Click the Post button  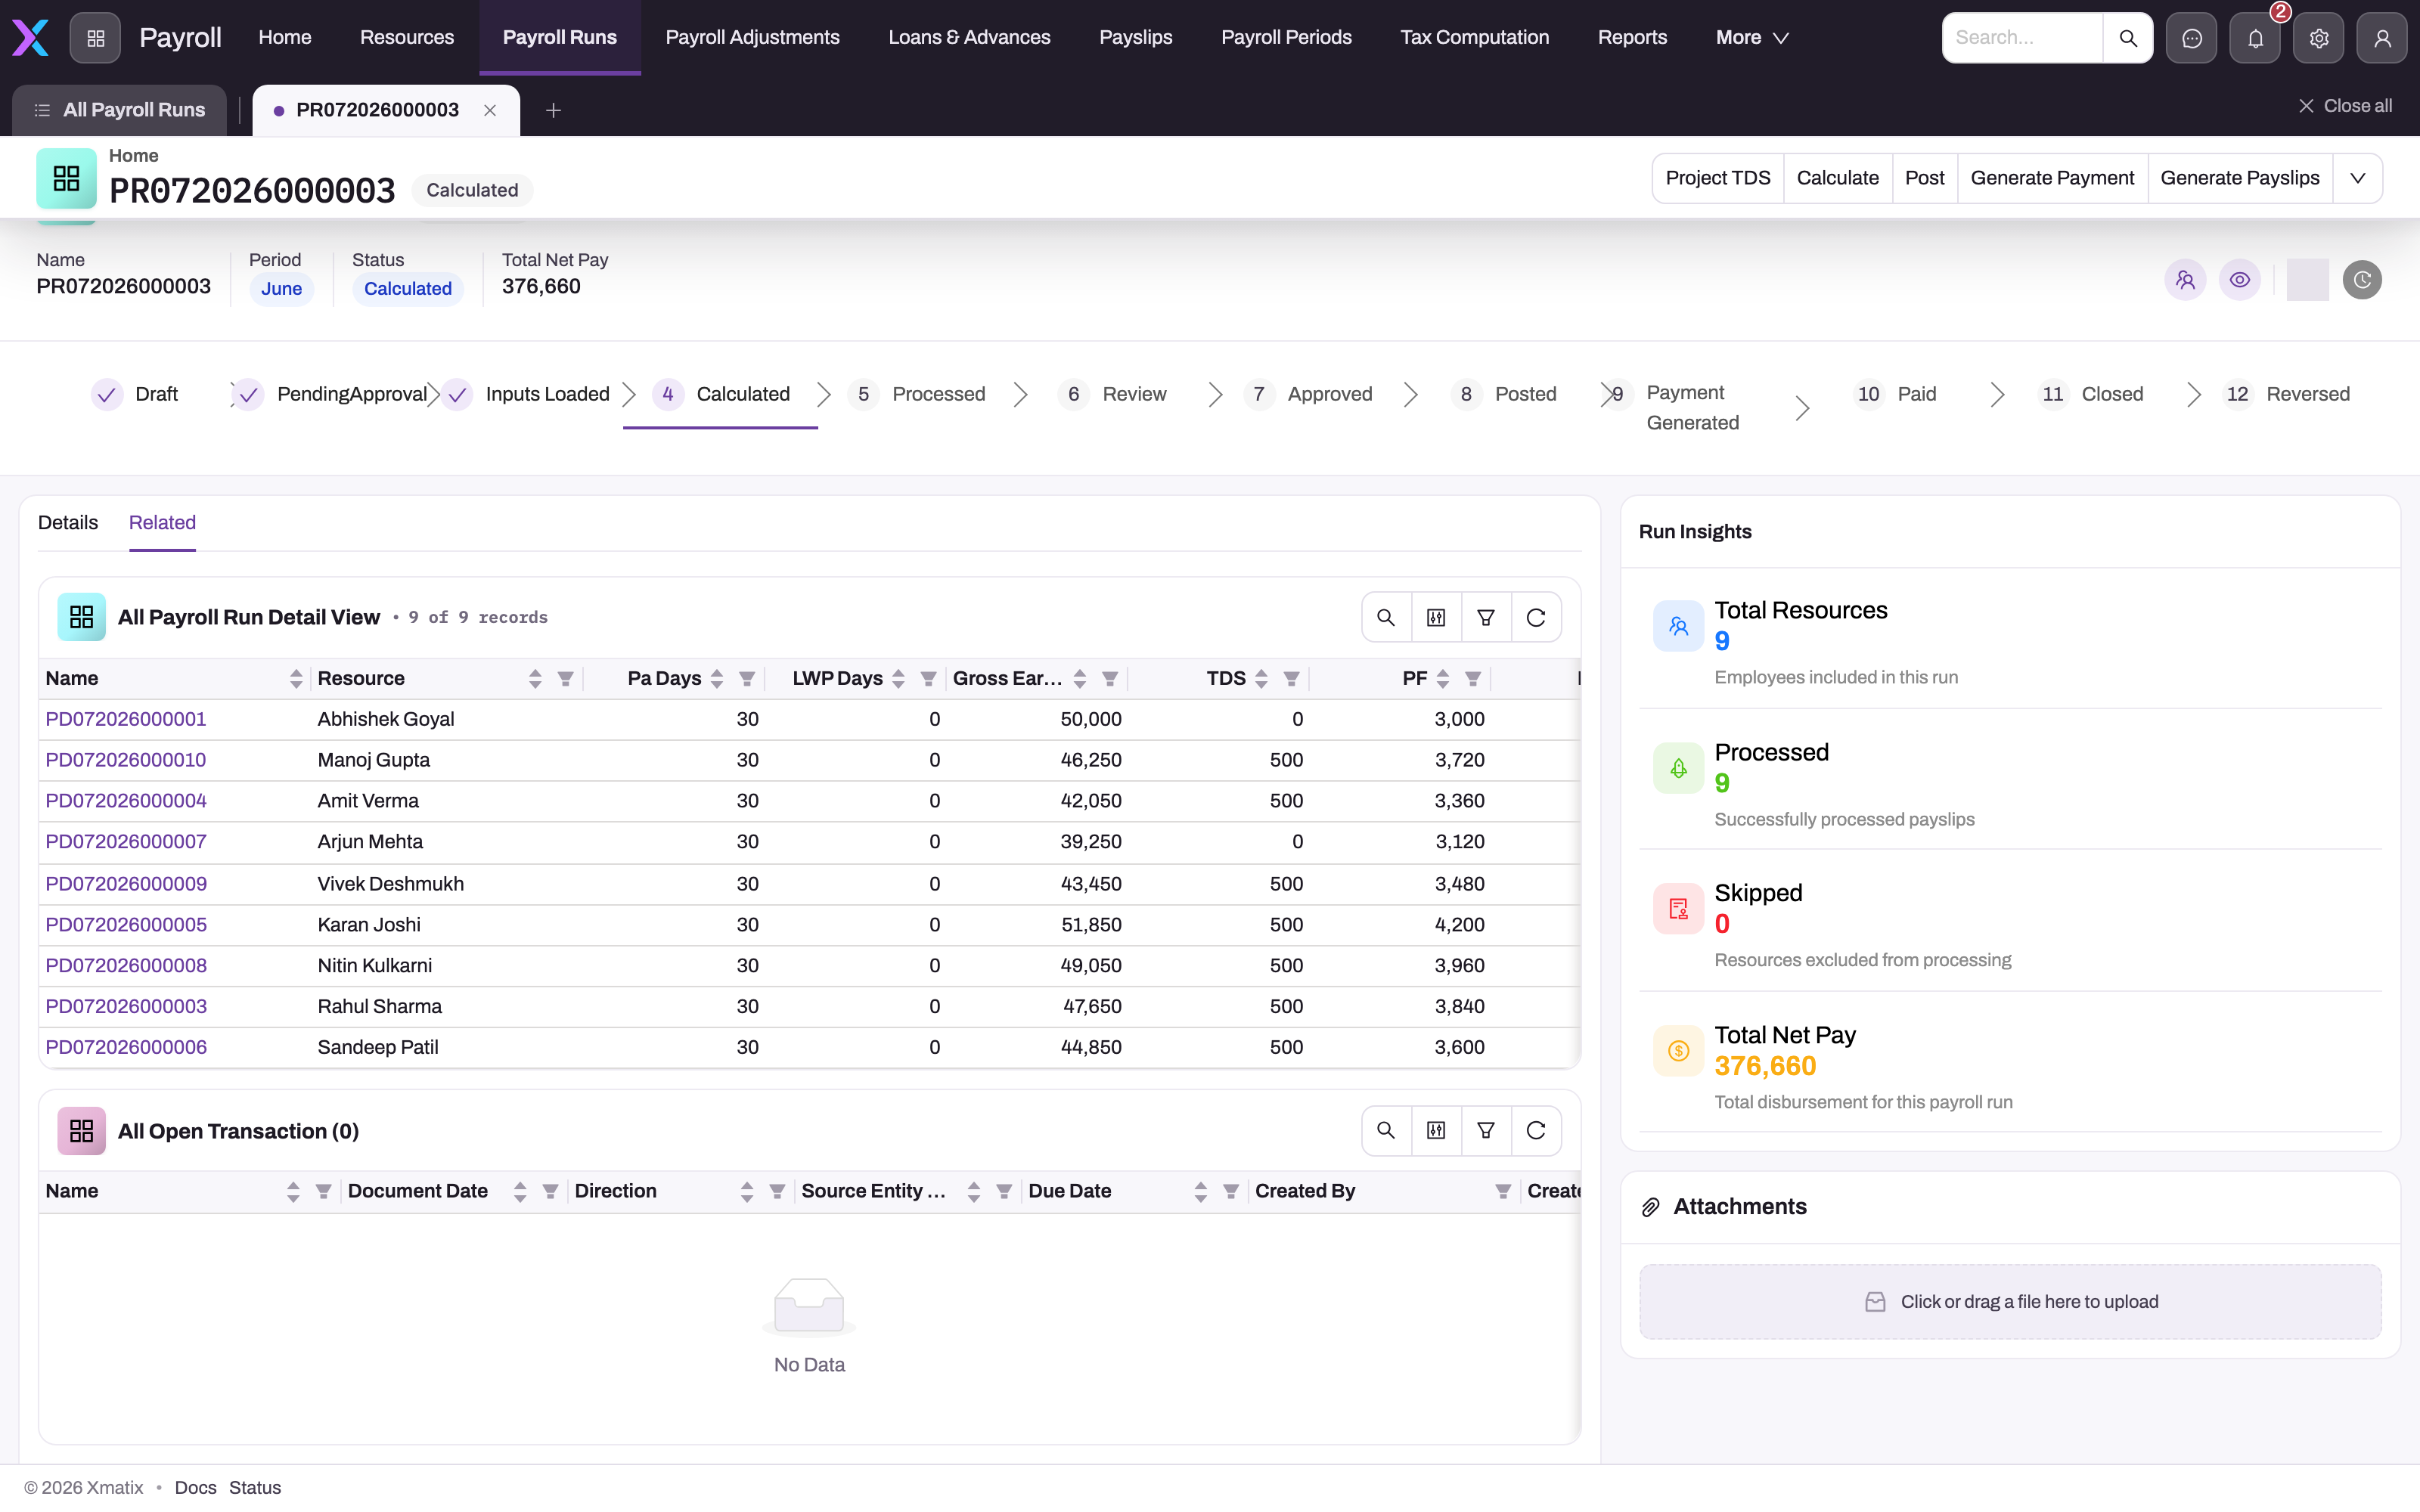[1924, 178]
